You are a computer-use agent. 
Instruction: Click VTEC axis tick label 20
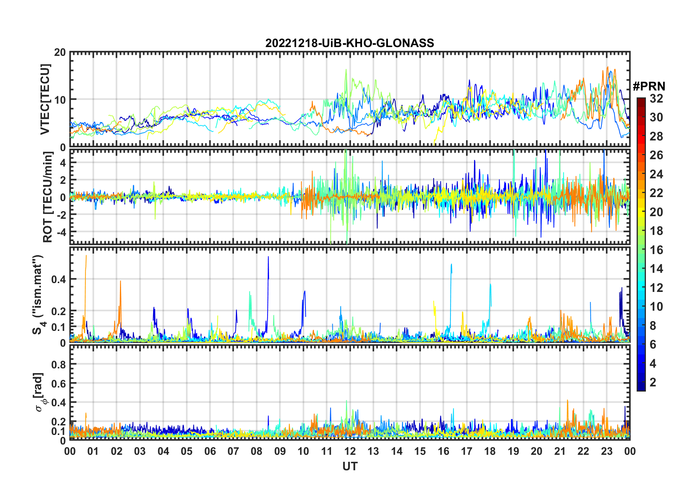click(60, 53)
